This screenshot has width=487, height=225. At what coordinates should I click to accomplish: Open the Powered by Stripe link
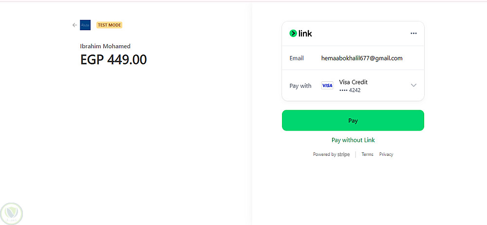point(331,154)
